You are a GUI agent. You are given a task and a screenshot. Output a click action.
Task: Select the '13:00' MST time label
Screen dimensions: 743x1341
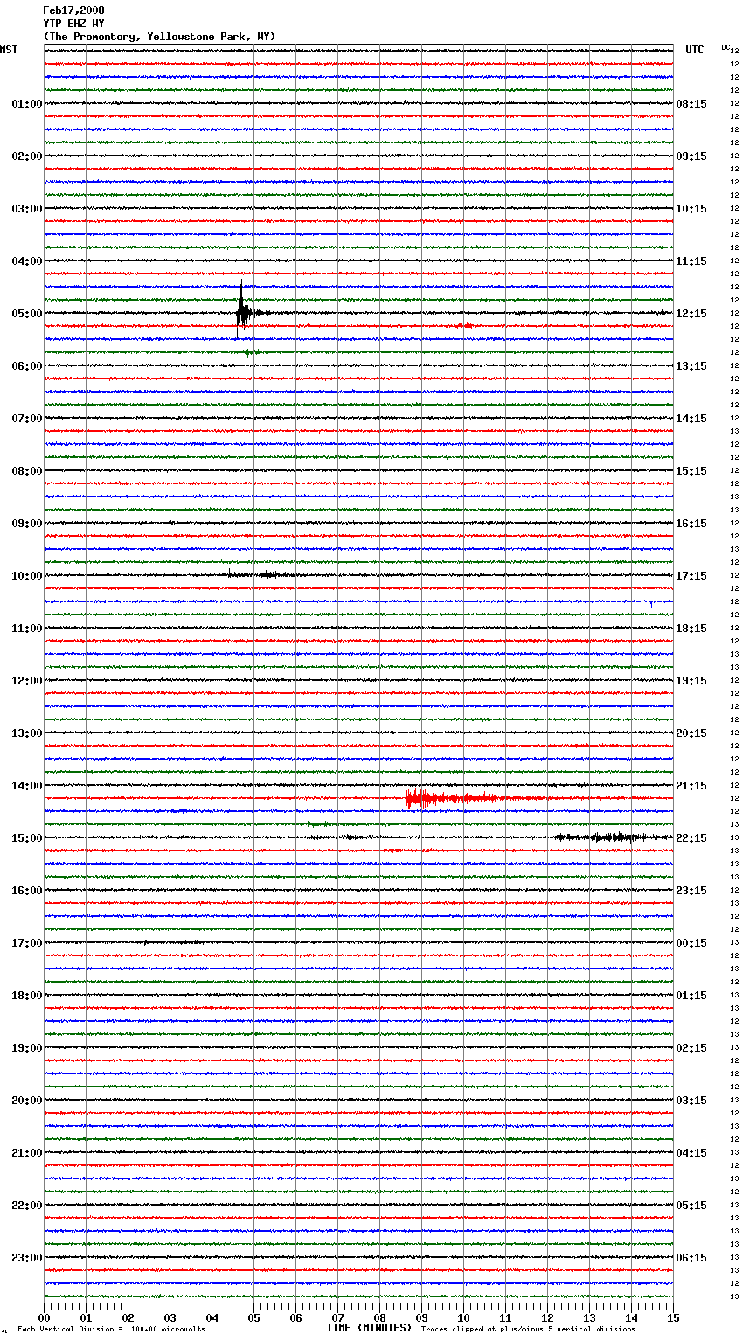[x=27, y=733]
